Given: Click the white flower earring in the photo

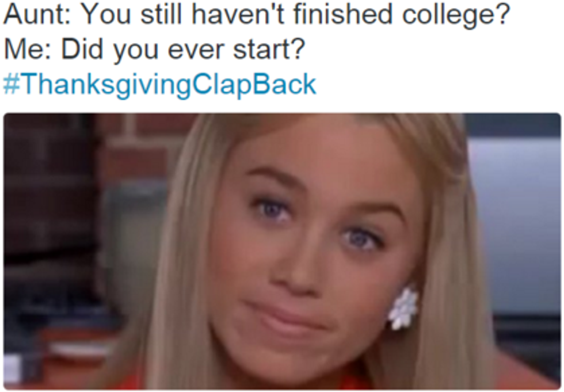Looking at the screenshot, I should [404, 308].
